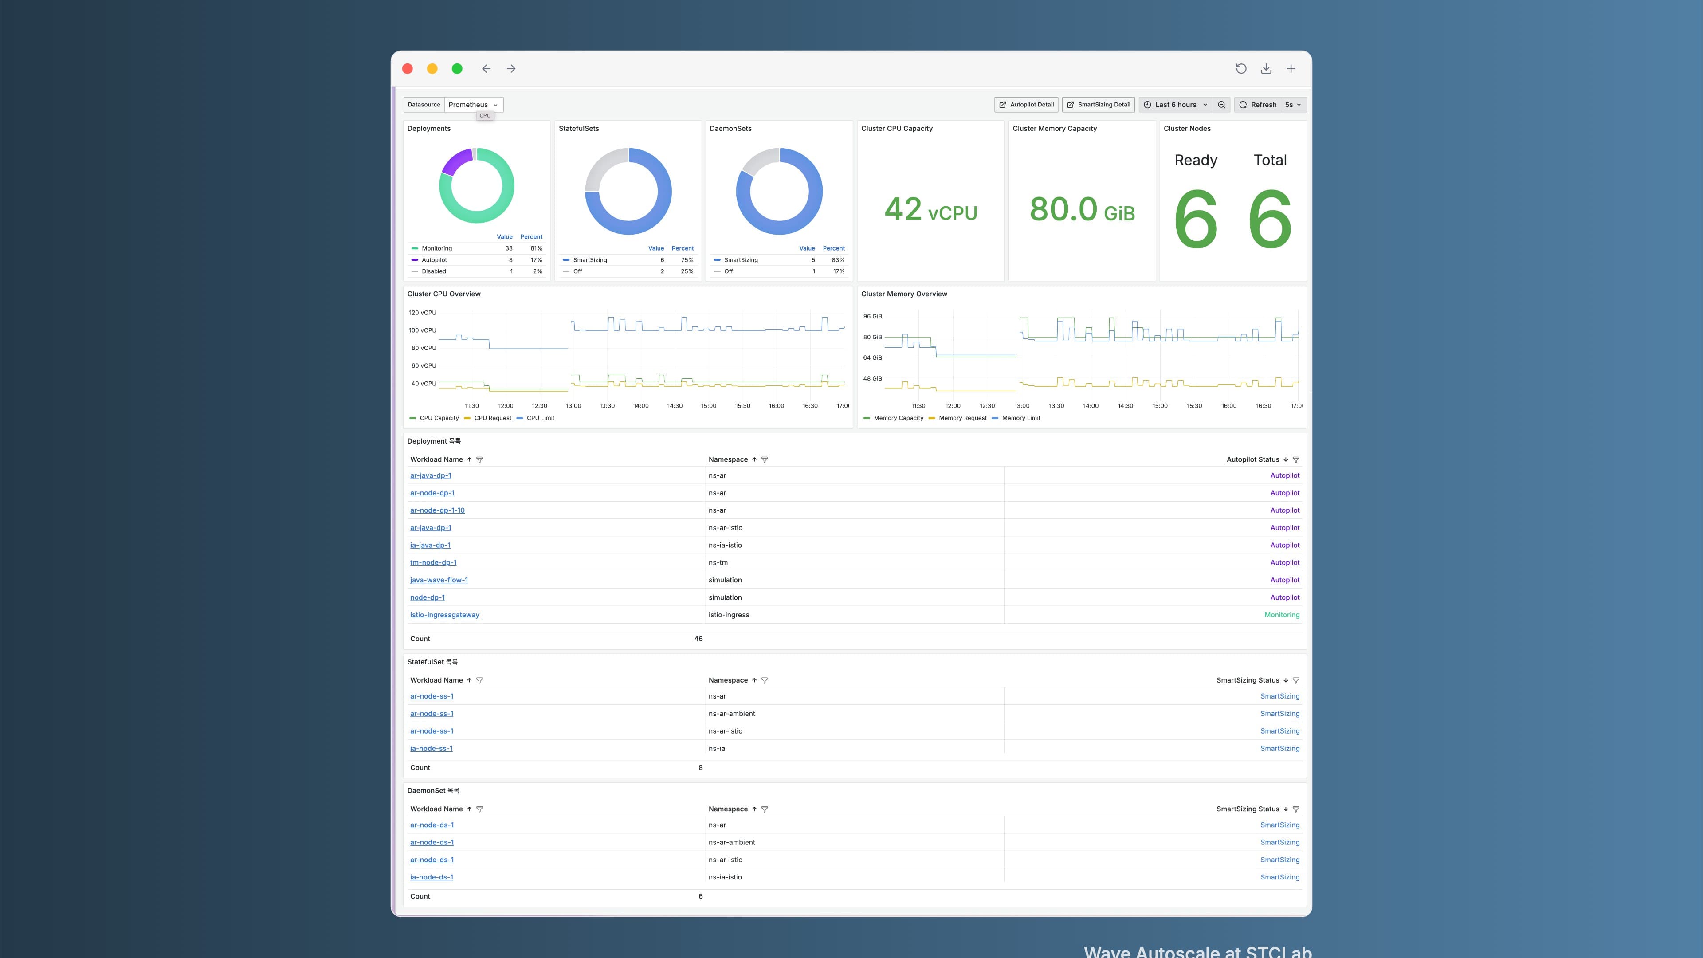Toggle Off series in StatefulSets legend
The image size is (1703, 958).
click(577, 271)
